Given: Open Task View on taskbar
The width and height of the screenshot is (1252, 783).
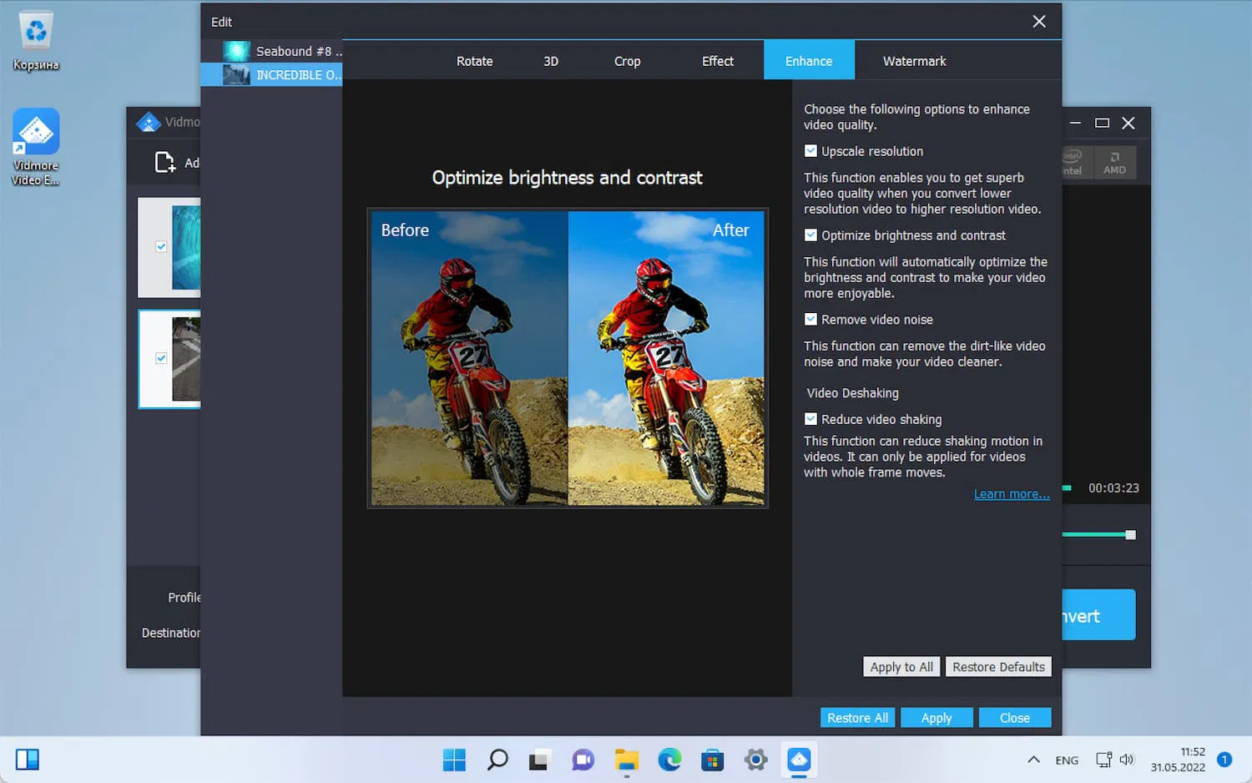Looking at the screenshot, I should pos(539,760).
